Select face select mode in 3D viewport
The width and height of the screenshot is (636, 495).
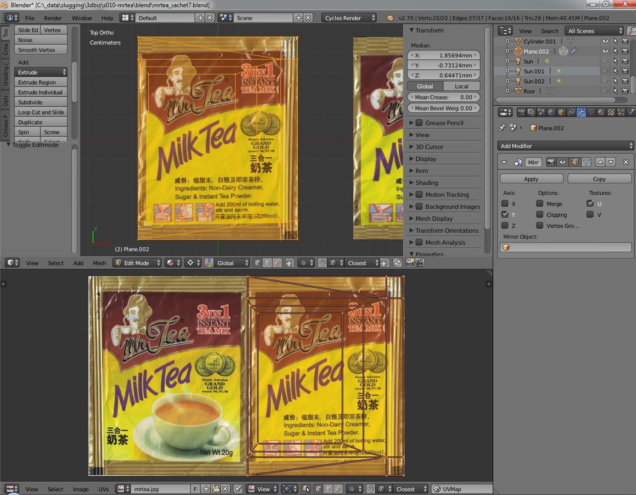pos(277,263)
